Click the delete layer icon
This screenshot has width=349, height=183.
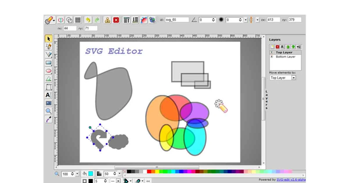[x=277, y=47]
